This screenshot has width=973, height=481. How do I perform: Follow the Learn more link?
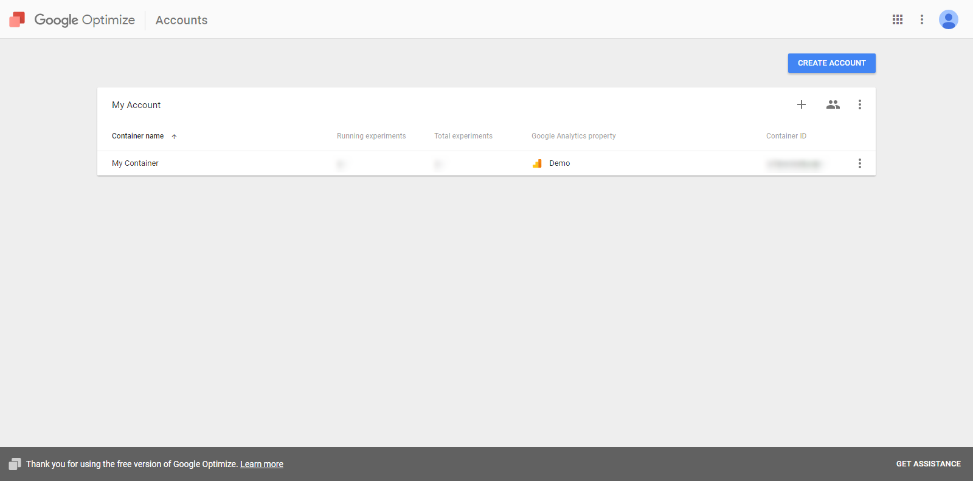tap(261, 464)
